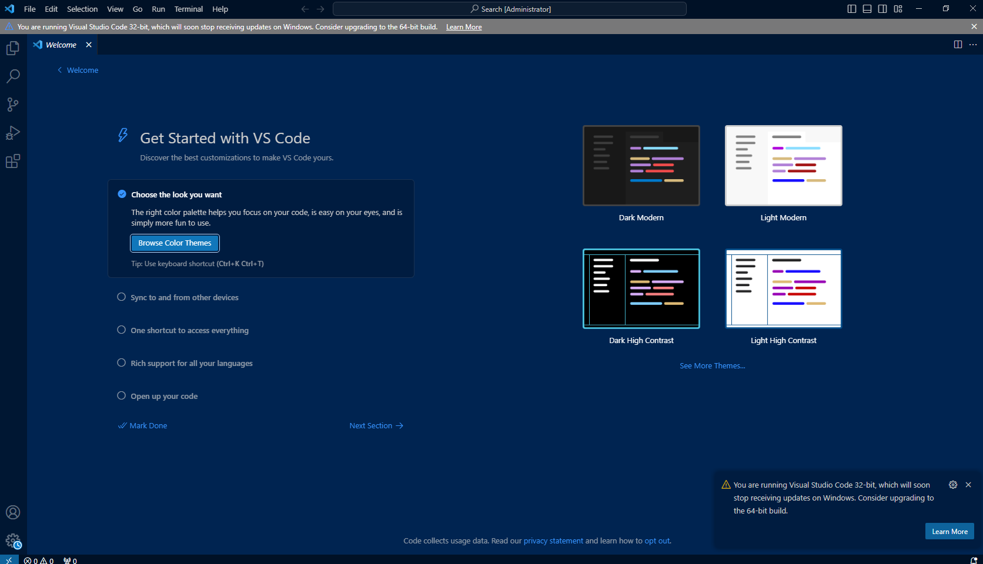Image resolution: width=983 pixels, height=564 pixels.
Task: Click the remote window status bar icon
Action: pyautogui.click(x=9, y=560)
